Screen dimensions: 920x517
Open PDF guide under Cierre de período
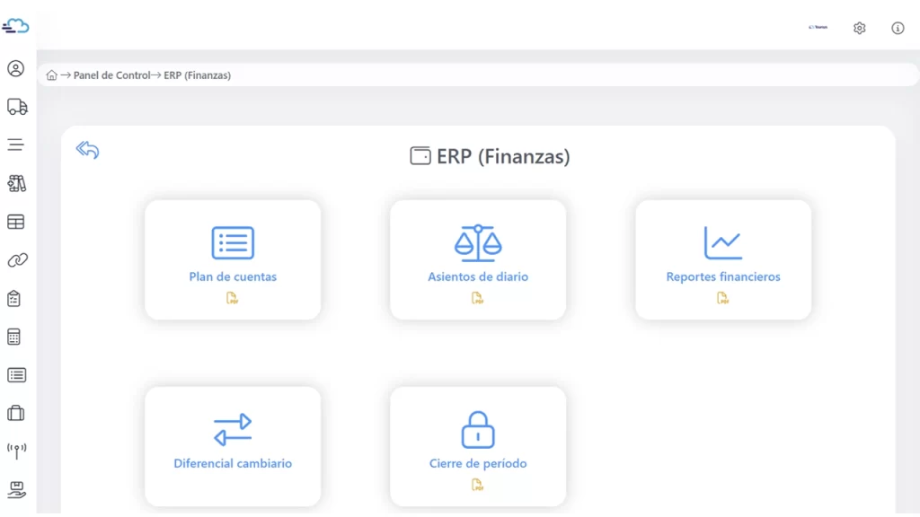click(478, 485)
